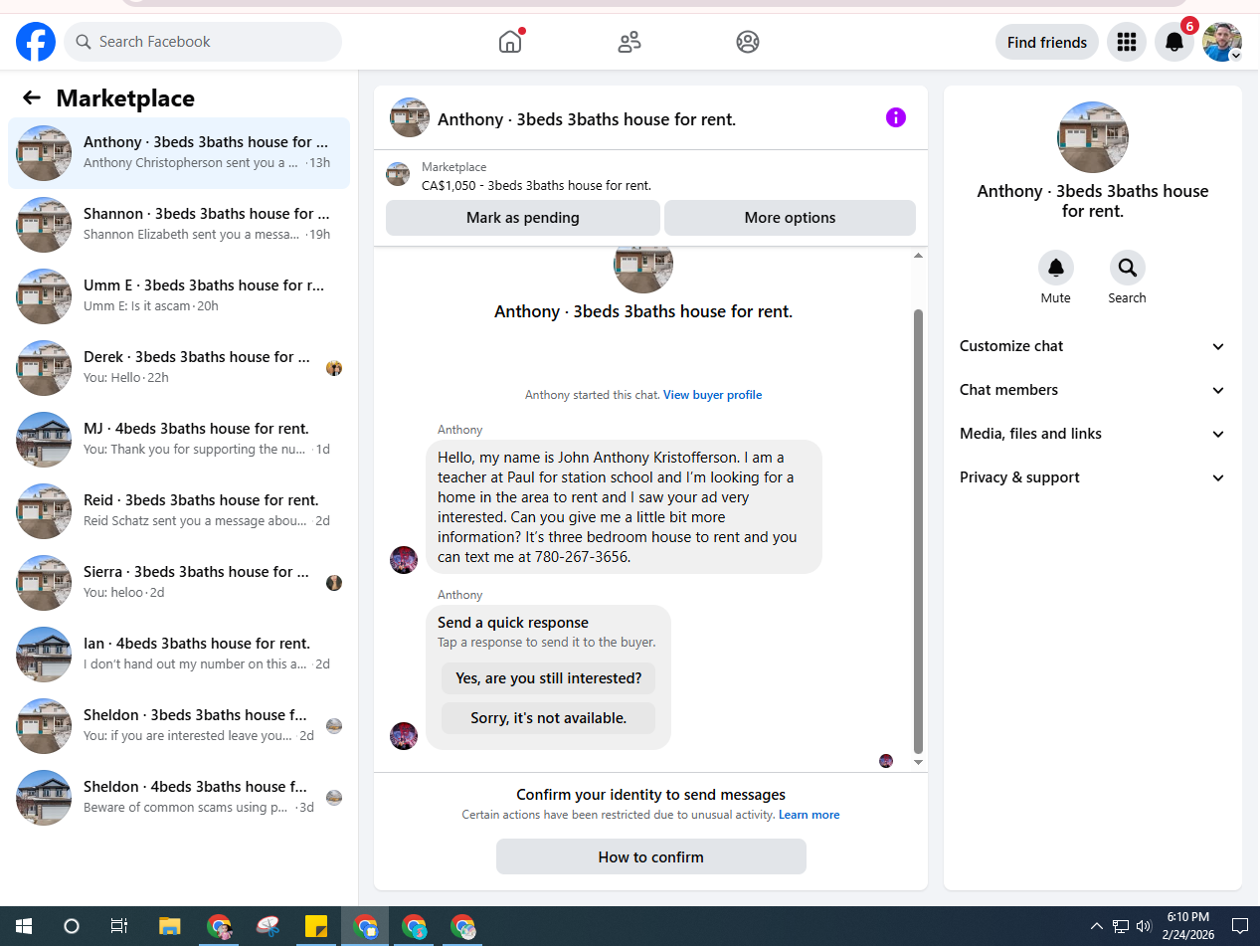Click the chat scrollbar up arrow

[918, 256]
